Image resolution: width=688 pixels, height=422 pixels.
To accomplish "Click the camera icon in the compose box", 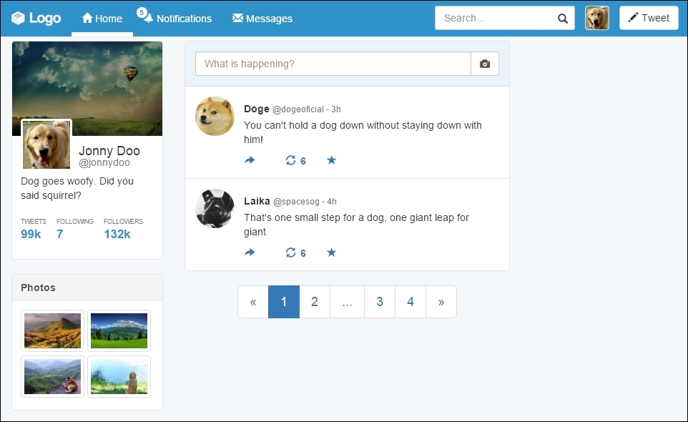I will pos(485,64).
